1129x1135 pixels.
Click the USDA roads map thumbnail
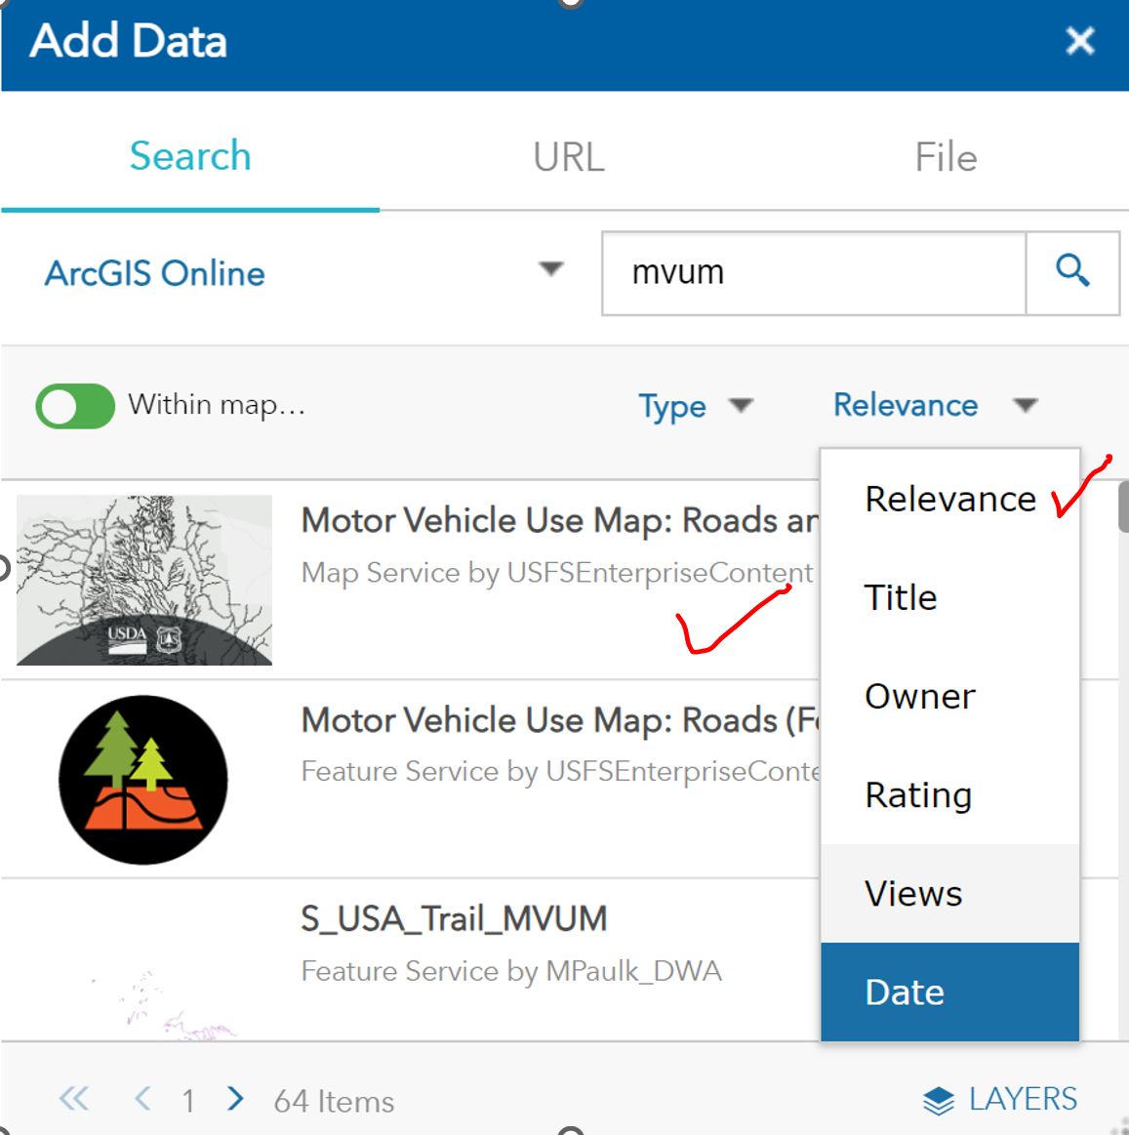(x=144, y=580)
